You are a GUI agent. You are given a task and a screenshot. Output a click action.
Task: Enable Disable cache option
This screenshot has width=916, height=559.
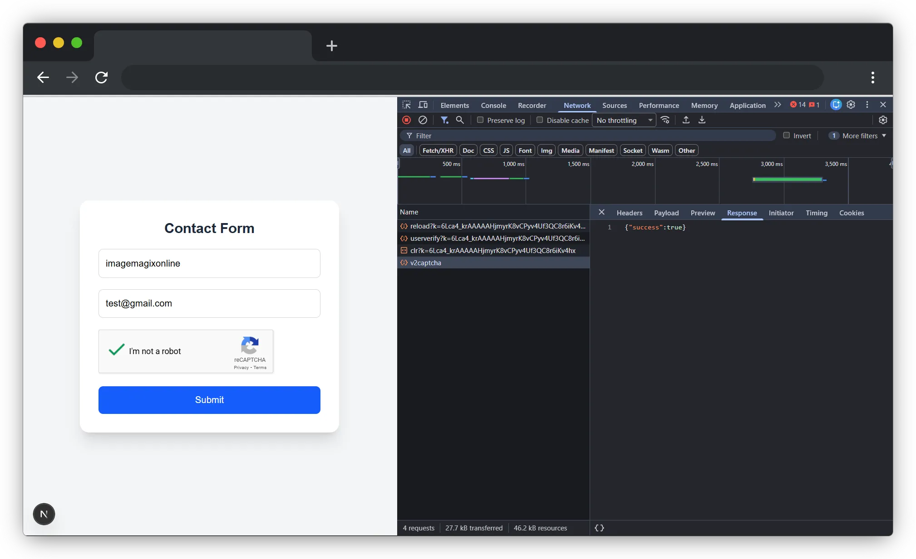tap(540, 120)
